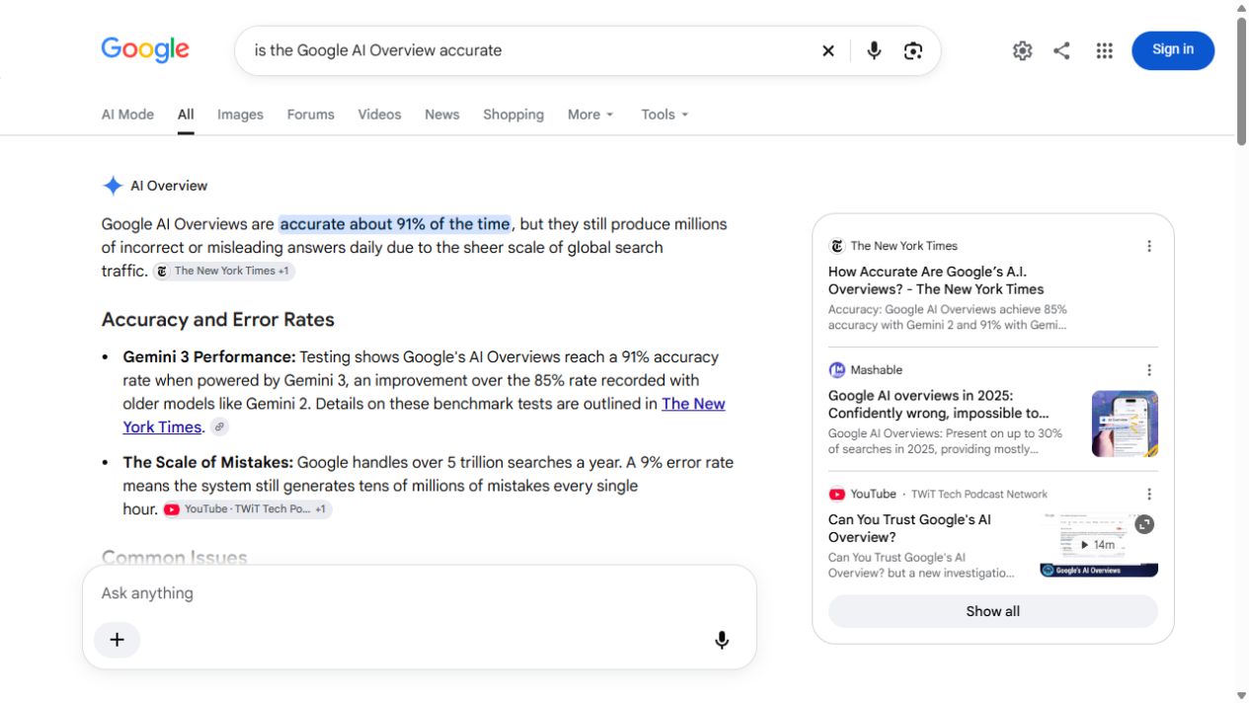Expand the Tools dropdown
The height and width of the screenshot is (703, 1249).
664,115
